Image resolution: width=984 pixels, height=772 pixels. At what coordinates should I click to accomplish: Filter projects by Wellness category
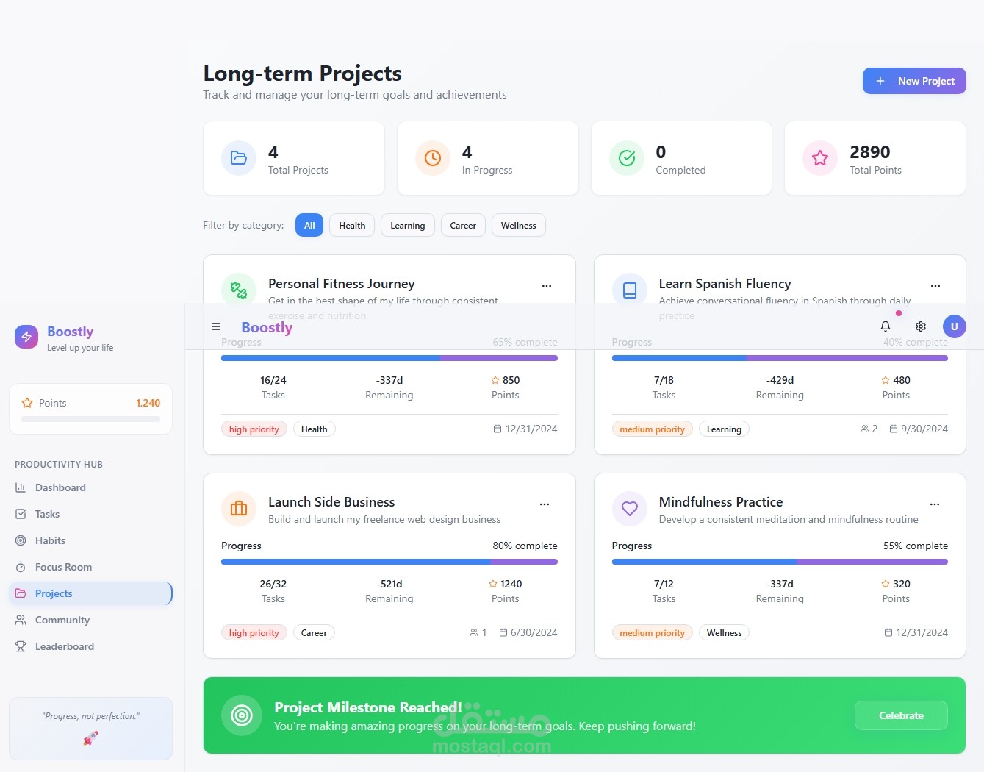point(519,226)
